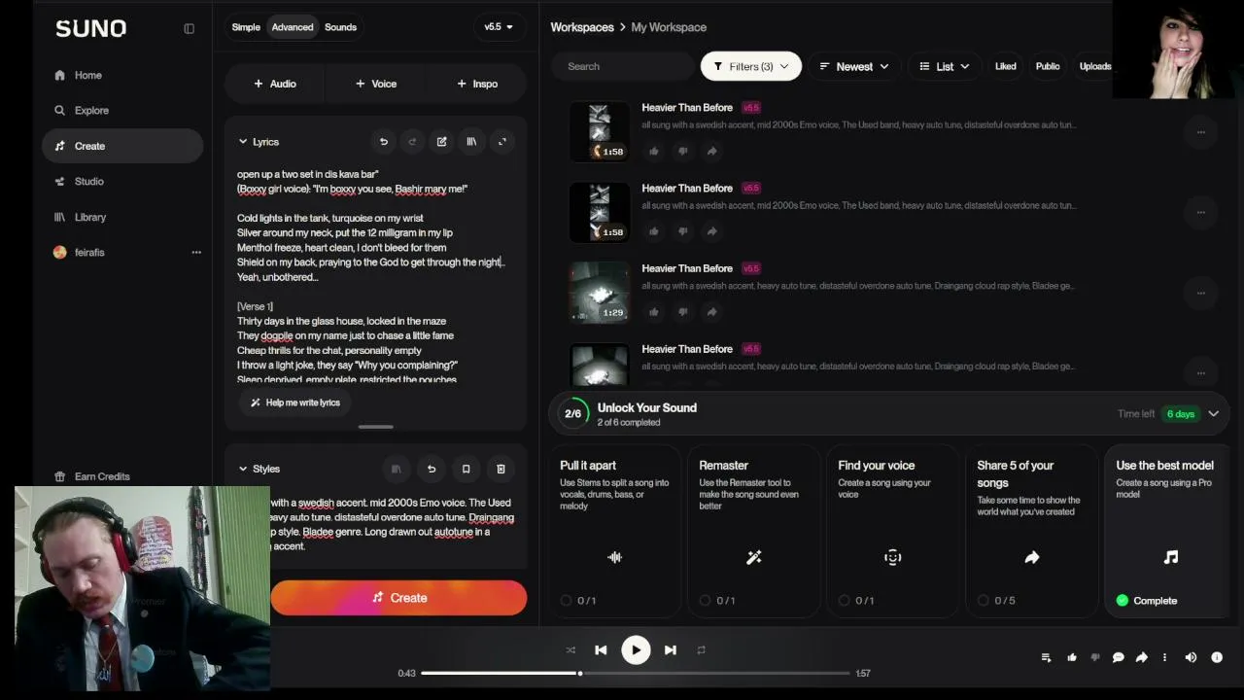Open the List view dropdown
This screenshot has height=700, width=1244.
click(945, 66)
